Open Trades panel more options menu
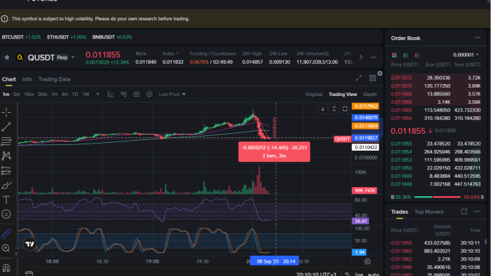The image size is (491, 276). pos(477,212)
